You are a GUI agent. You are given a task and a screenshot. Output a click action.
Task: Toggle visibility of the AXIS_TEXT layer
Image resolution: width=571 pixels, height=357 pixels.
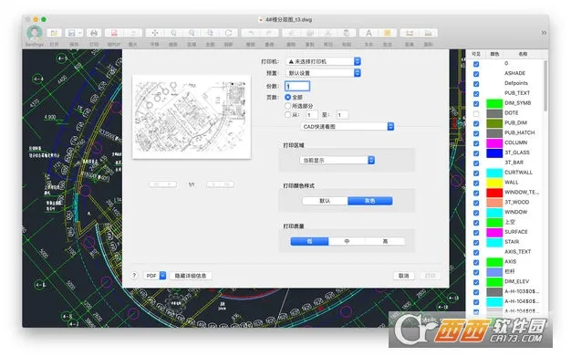tap(476, 252)
